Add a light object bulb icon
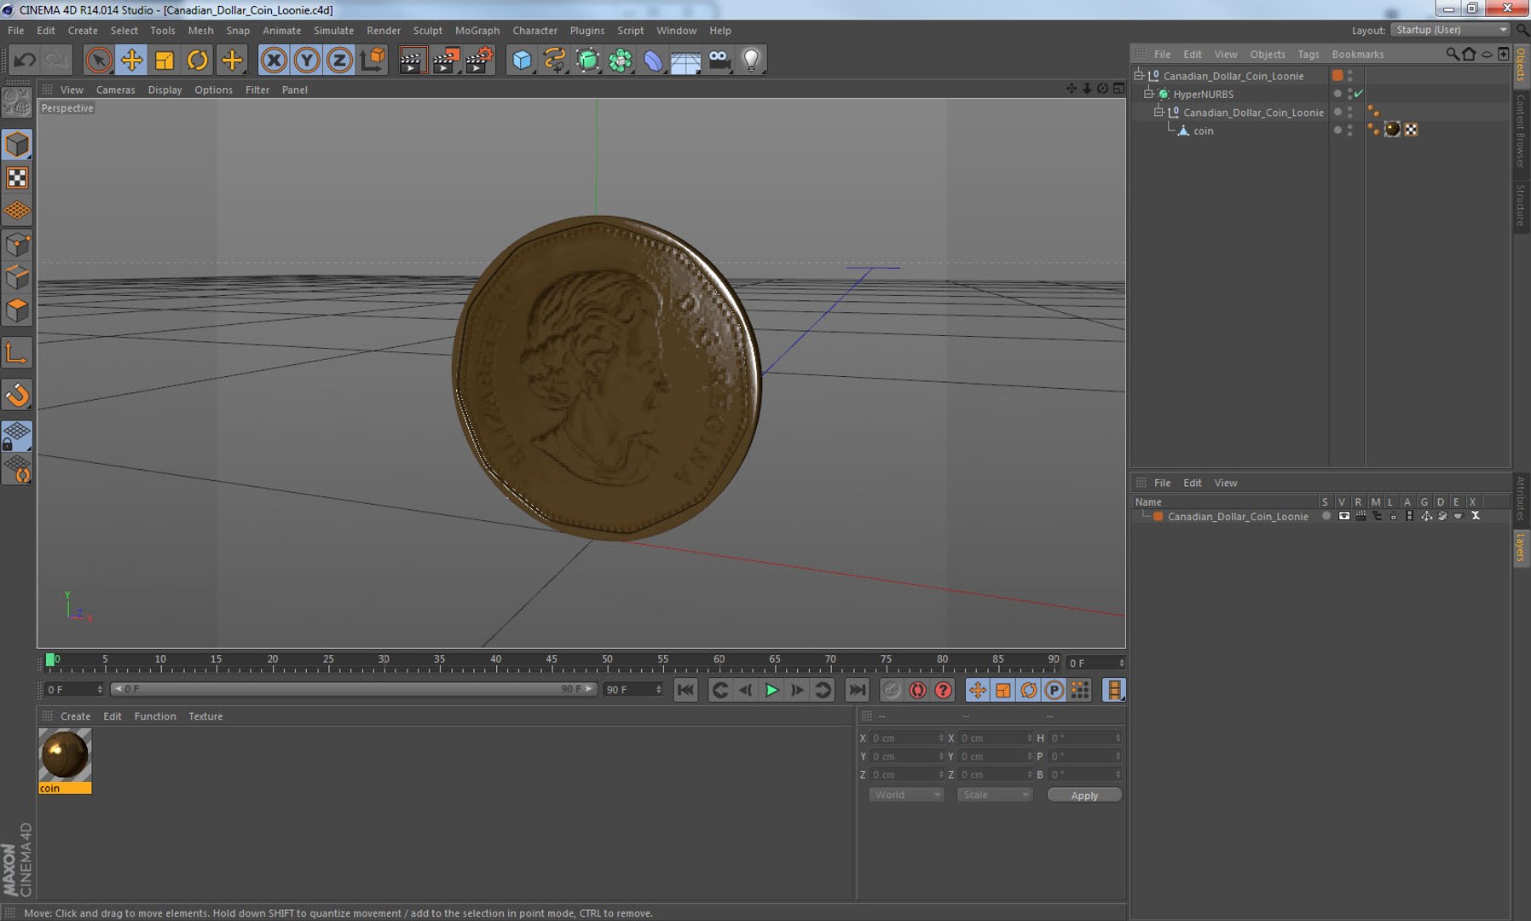The image size is (1531, 921). click(751, 60)
